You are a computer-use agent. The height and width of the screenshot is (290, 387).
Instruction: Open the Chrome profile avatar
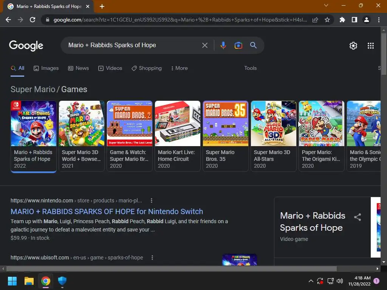[x=367, y=20]
